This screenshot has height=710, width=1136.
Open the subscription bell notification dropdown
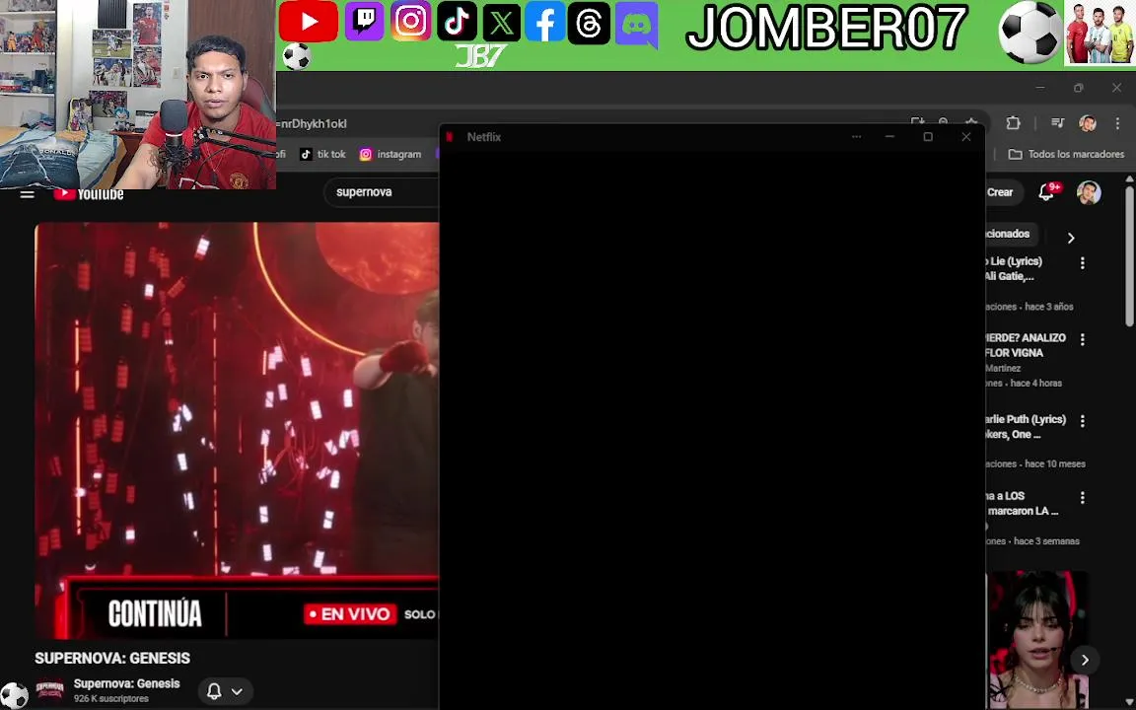[x=225, y=691]
